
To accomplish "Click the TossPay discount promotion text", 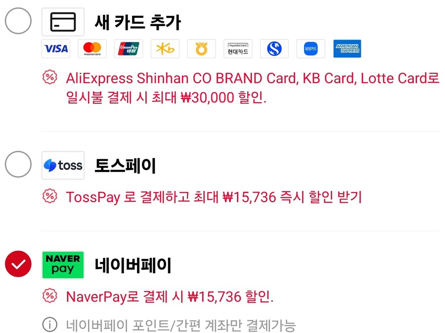I will click(x=214, y=197).
